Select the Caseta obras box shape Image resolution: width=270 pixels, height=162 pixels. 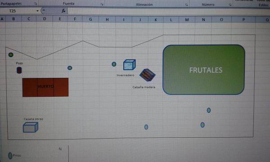click(31, 127)
